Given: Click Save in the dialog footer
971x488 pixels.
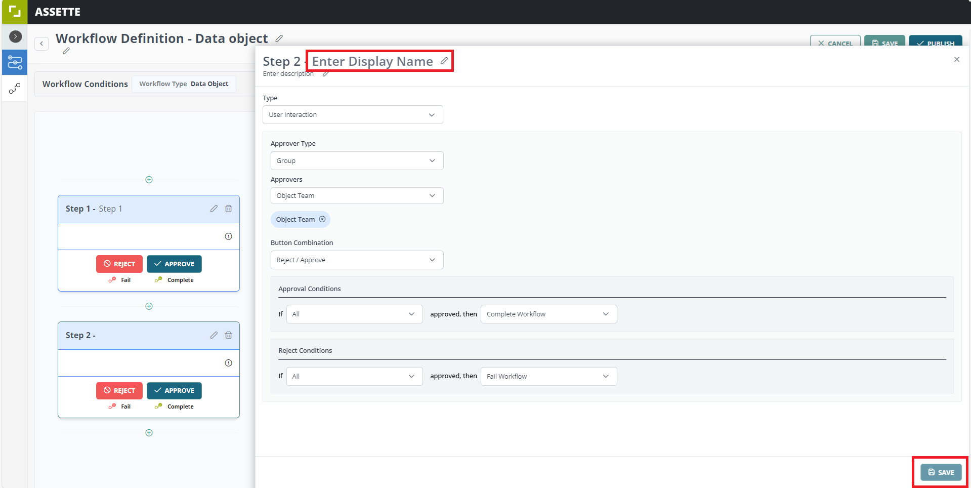Looking at the screenshot, I should tap(940, 472).
